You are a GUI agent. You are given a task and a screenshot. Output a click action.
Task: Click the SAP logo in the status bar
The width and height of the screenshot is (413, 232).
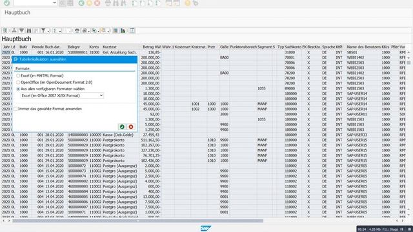pos(206,228)
